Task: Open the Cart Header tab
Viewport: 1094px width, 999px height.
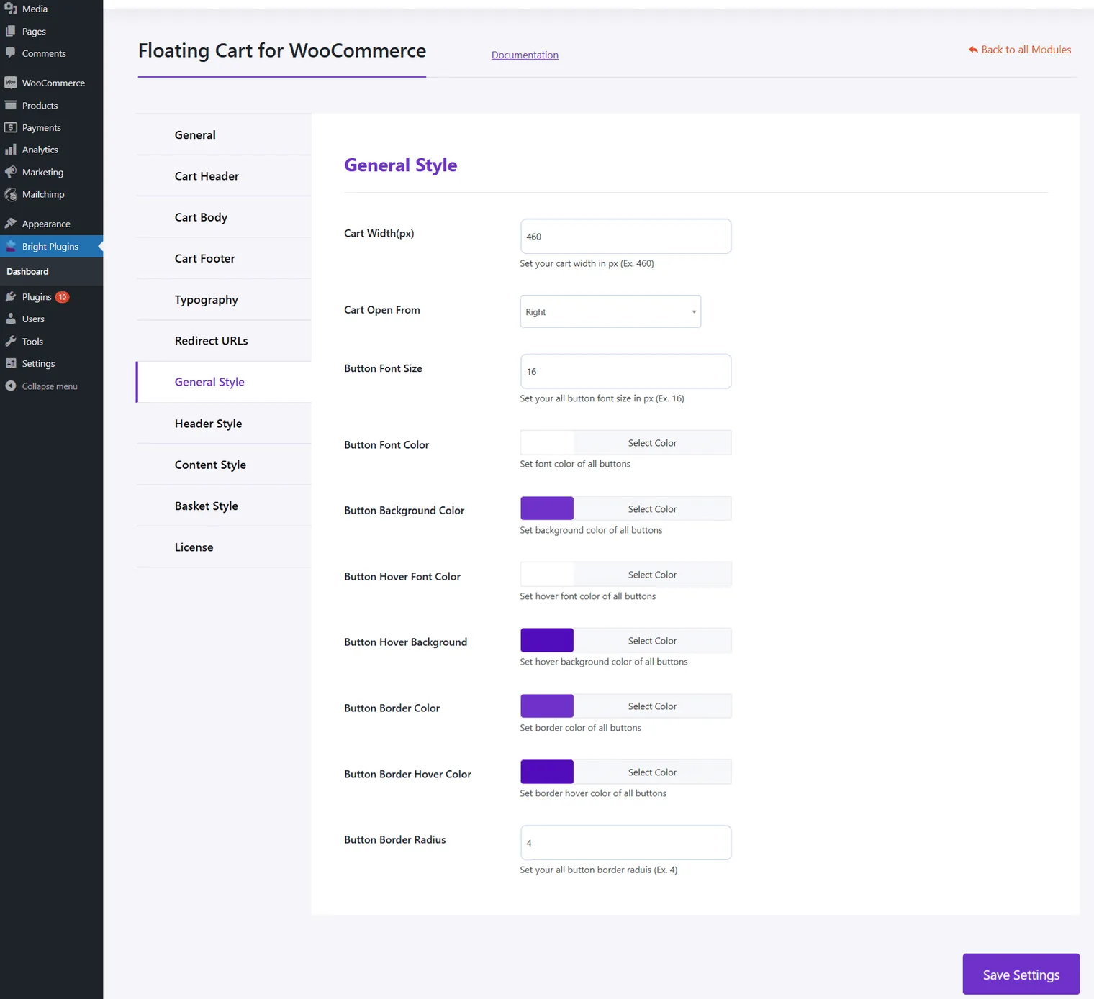Action: tap(224, 176)
